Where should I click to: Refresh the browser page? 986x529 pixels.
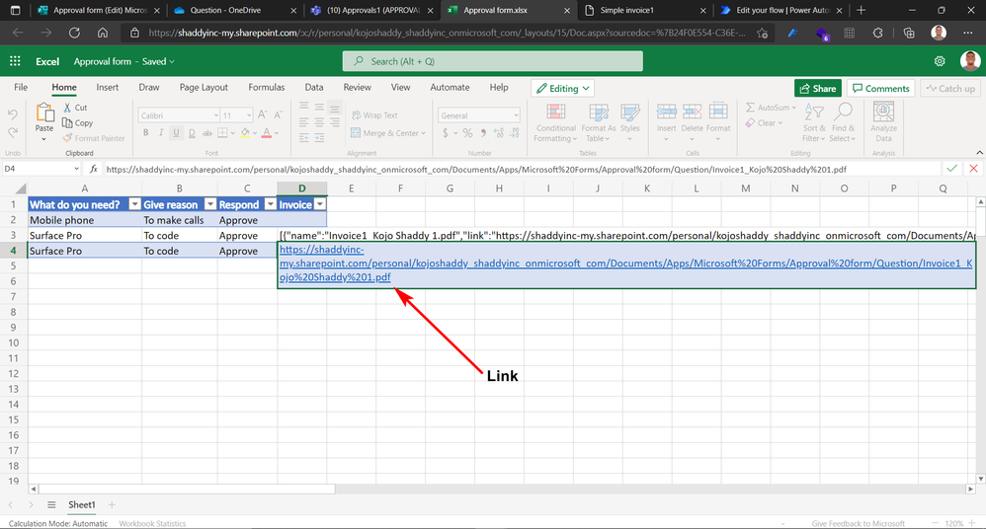(x=74, y=33)
